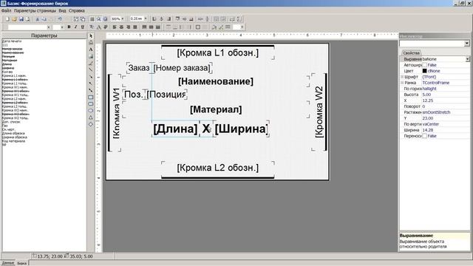Open the object selector dropdown in inspector
This screenshot has width=473, height=266.
click(x=466, y=44)
